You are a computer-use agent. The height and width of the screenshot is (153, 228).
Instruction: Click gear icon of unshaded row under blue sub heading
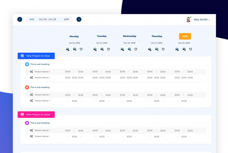click(x=31, y=78)
